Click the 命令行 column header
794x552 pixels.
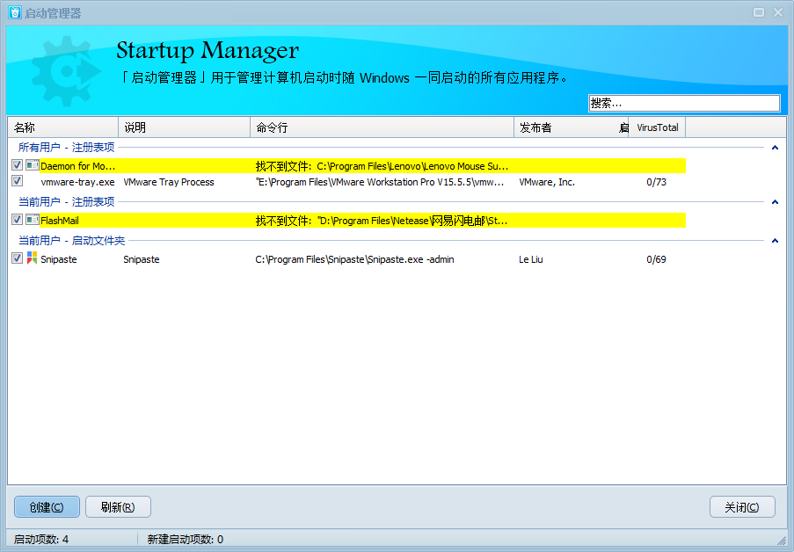pos(381,127)
